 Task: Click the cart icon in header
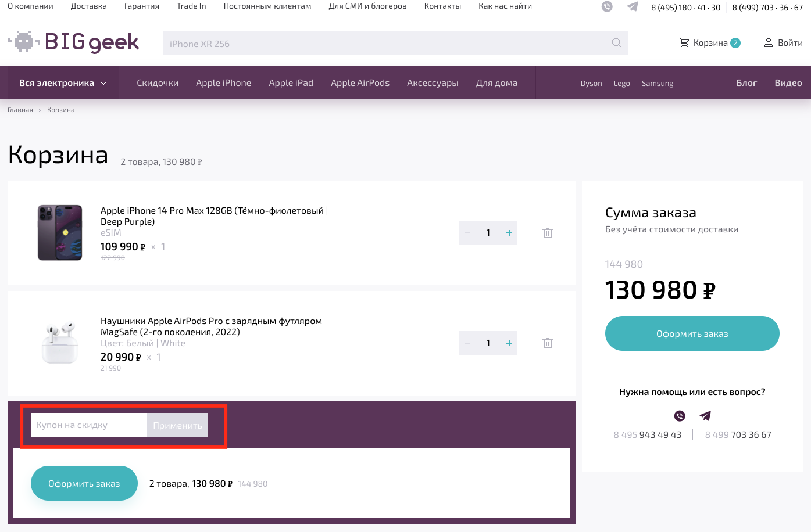click(684, 42)
